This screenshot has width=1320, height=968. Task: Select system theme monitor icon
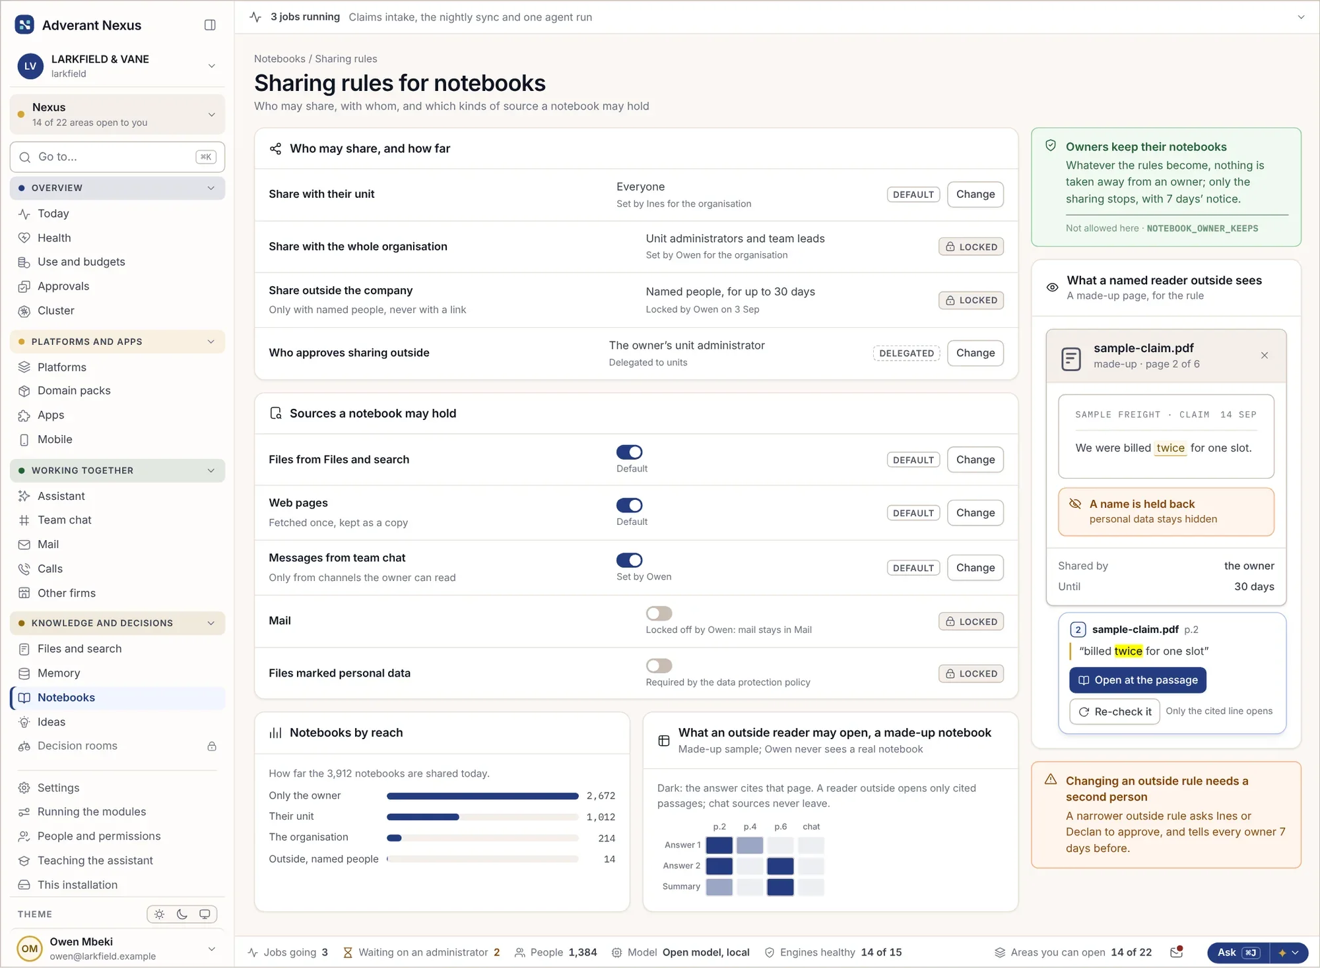click(205, 914)
